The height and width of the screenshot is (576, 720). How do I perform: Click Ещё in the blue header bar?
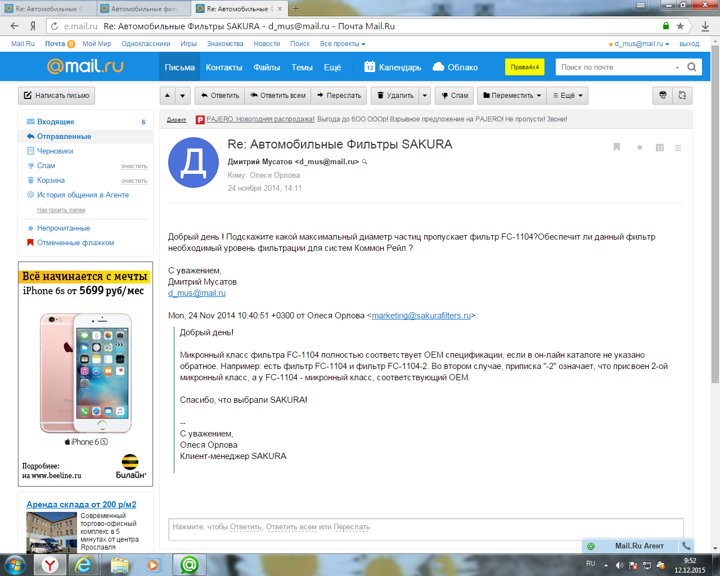click(x=332, y=67)
